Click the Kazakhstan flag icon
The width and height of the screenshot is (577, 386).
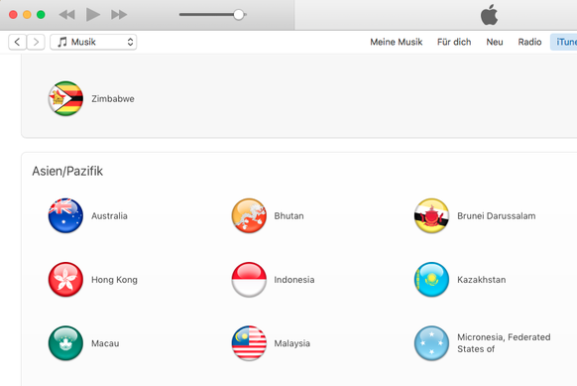point(431,280)
